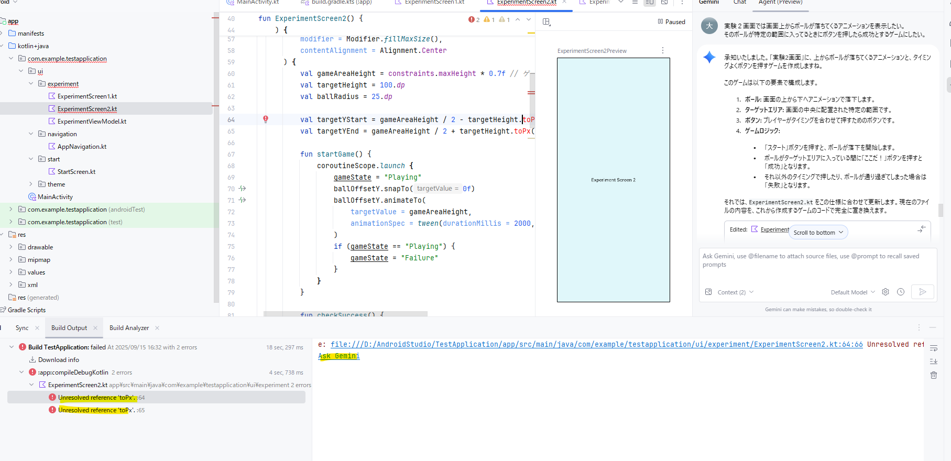
Task: Click the scroll-to-end icon in build output
Action: [x=934, y=361]
